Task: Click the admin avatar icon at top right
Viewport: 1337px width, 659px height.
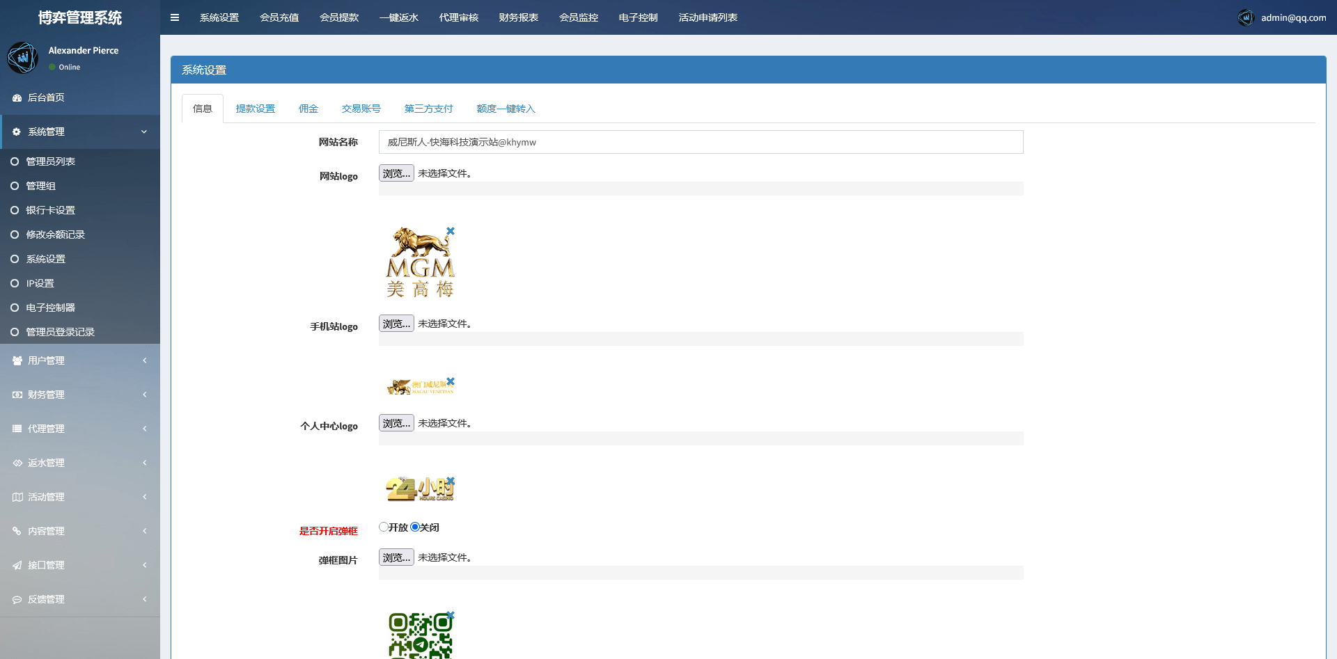Action: (x=1246, y=17)
